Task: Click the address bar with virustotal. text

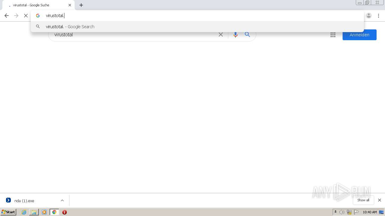Action: tap(197, 16)
